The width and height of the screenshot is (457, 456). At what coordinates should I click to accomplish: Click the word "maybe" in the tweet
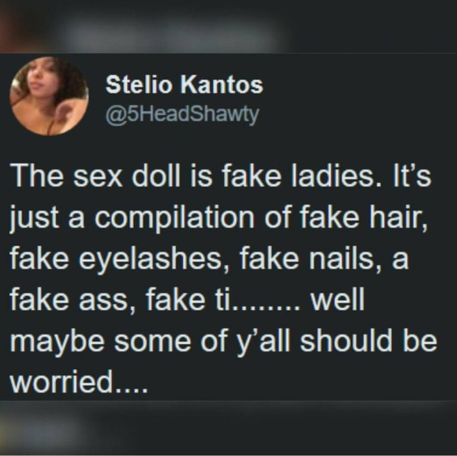click(x=57, y=342)
